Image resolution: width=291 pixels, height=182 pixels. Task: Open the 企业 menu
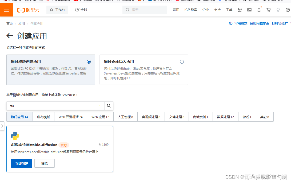pyautogui.click(x=206, y=10)
